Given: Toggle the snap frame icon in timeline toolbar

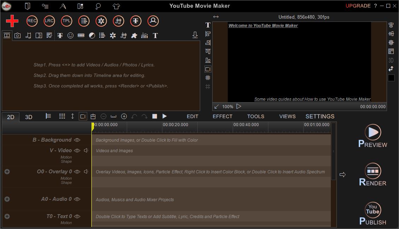Looking at the screenshot, I should (83, 116).
